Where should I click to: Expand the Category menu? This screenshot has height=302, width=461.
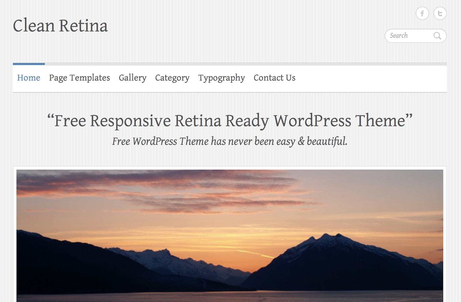[172, 78]
